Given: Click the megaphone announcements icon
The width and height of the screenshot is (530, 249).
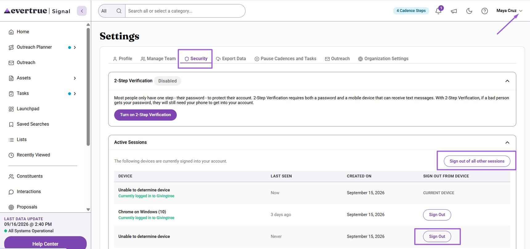Looking at the screenshot, I should pyautogui.click(x=454, y=11).
